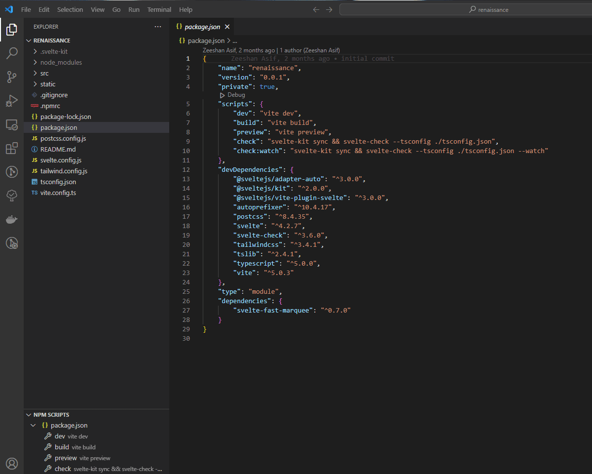Go back using the navigation arrow
The width and height of the screenshot is (592, 474).
(317, 10)
